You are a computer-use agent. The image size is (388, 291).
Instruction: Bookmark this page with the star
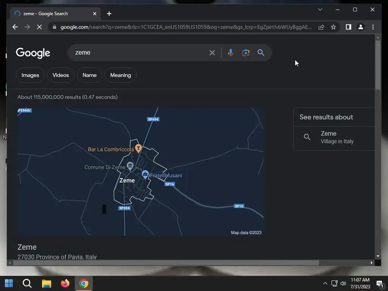coord(333,27)
